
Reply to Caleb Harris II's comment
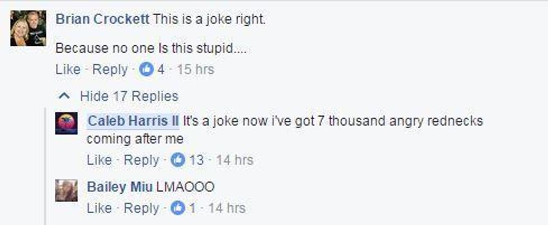[141, 160]
